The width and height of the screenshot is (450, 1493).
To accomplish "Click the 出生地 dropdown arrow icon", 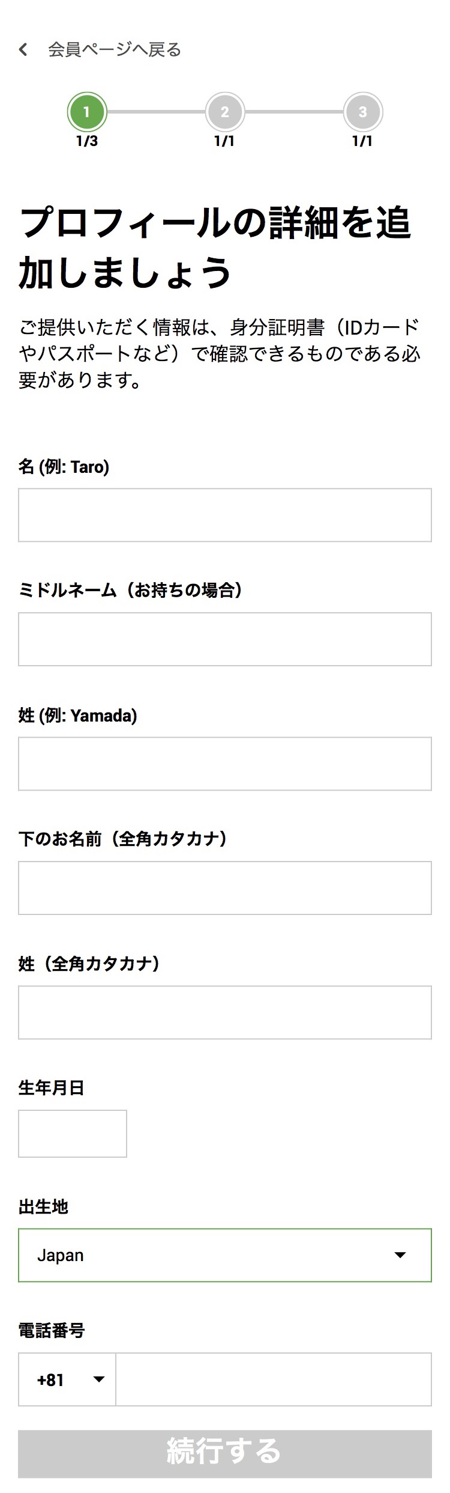I will pyautogui.click(x=400, y=1255).
